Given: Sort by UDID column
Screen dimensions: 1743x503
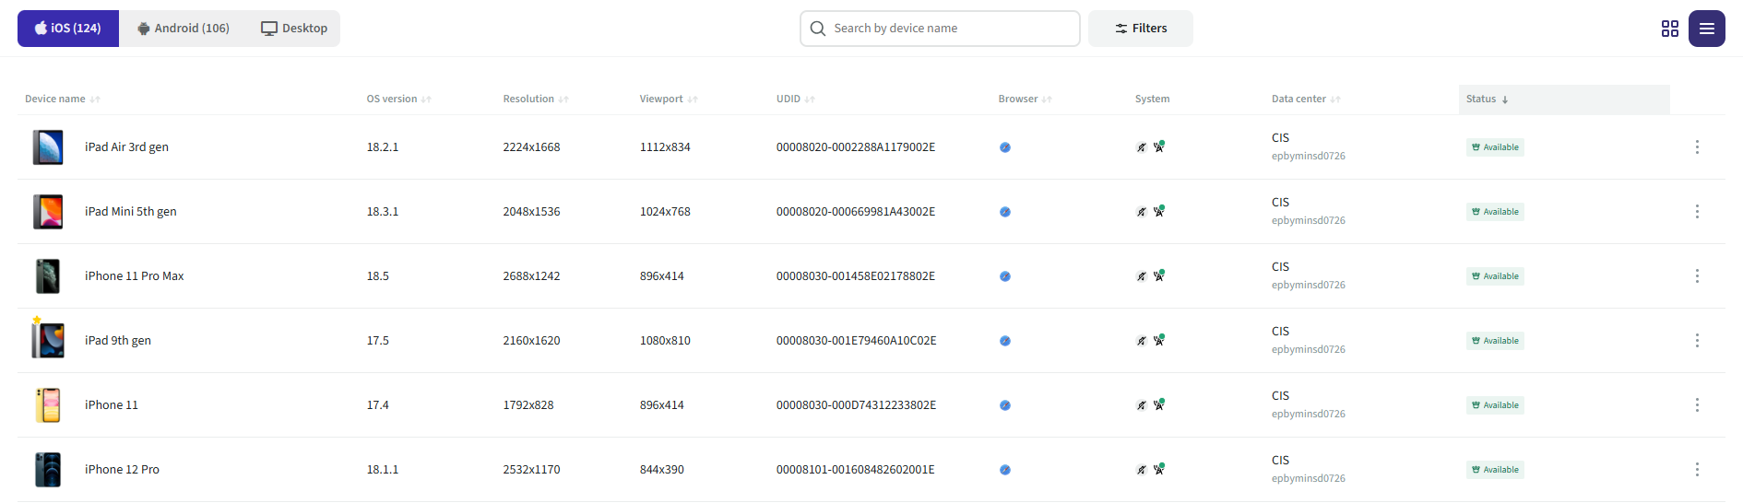Looking at the screenshot, I should click(796, 99).
